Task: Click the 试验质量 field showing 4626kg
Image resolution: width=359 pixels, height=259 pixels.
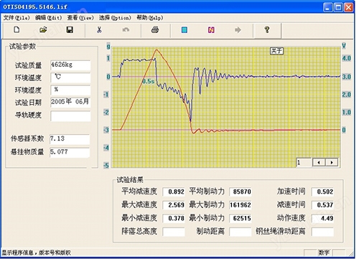Action: click(x=70, y=65)
